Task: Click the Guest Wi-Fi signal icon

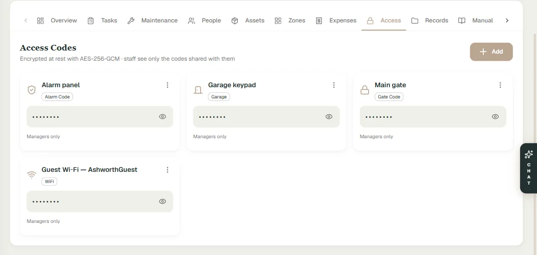Action: (x=32, y=175)
